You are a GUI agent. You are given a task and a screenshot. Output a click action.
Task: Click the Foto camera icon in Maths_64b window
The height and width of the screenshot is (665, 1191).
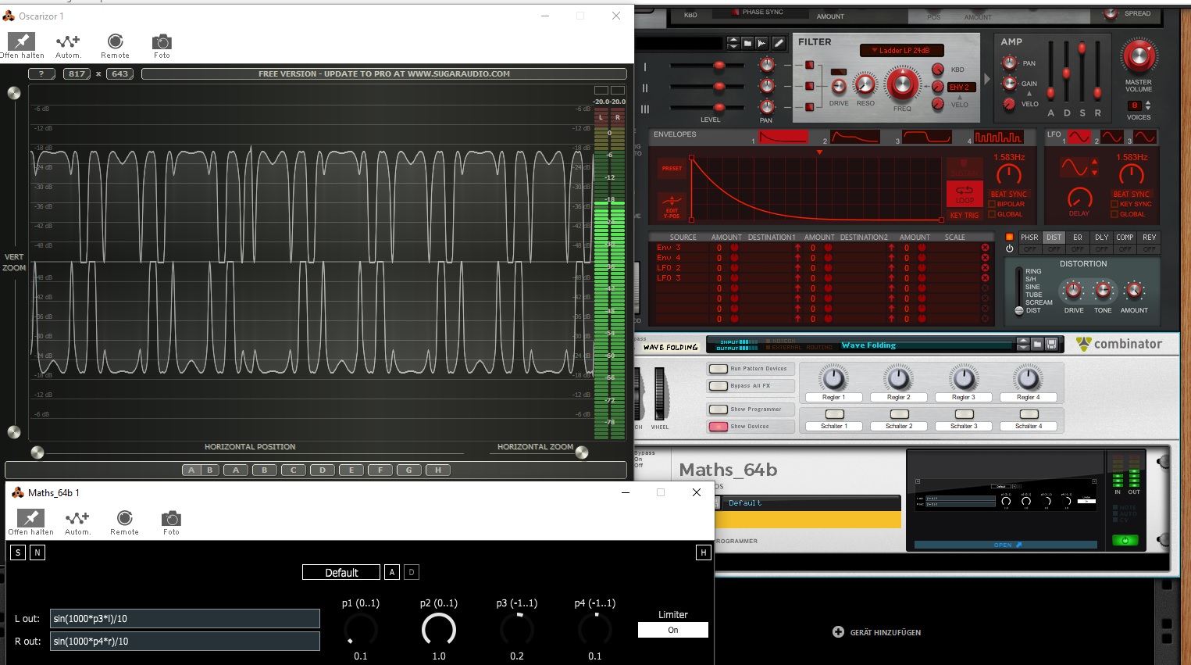coord(171,518)
